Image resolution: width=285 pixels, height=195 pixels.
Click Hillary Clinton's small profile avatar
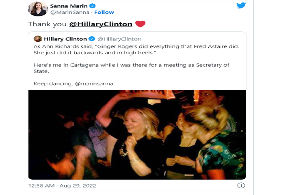click(x=37, y=39)
